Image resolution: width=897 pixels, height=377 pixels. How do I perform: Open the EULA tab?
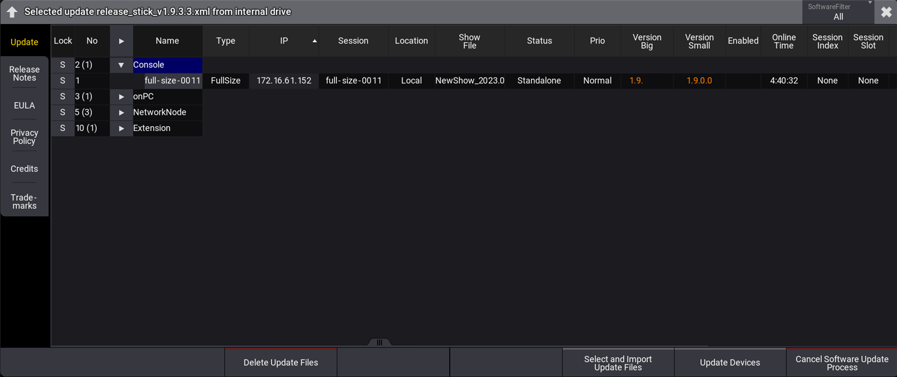(x=24, y=105)
